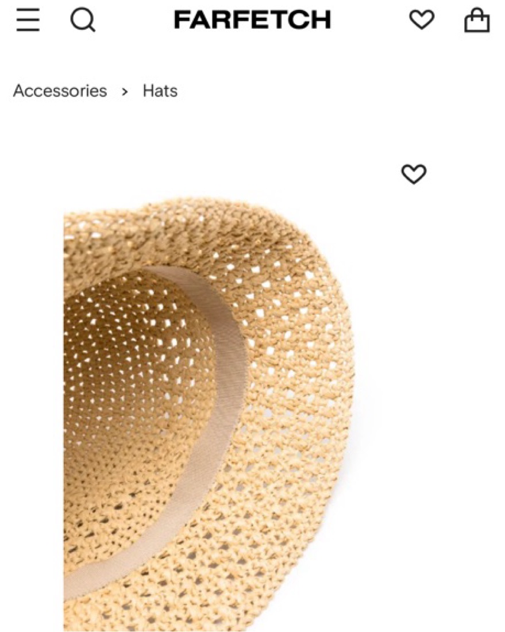Image resolution: width=505 pixels, height=632 pixels.
Task: Return to homepage with FARFETCH wordmark
Action: click(x=252, y=20)
